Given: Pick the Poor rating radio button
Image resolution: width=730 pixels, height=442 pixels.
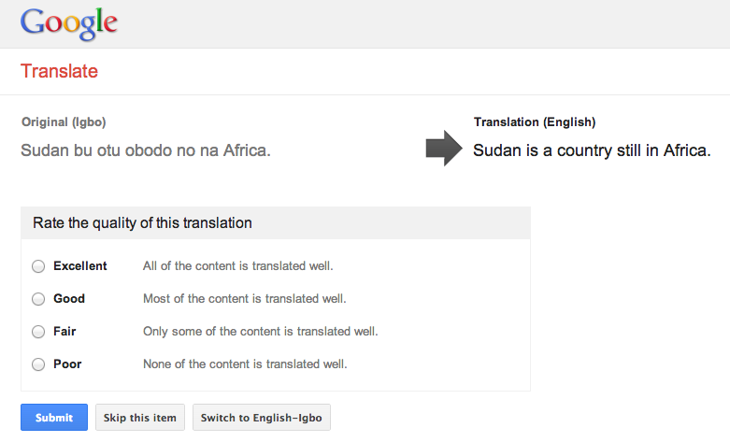Looking at the screenshot, I should [x=38, y=364].
